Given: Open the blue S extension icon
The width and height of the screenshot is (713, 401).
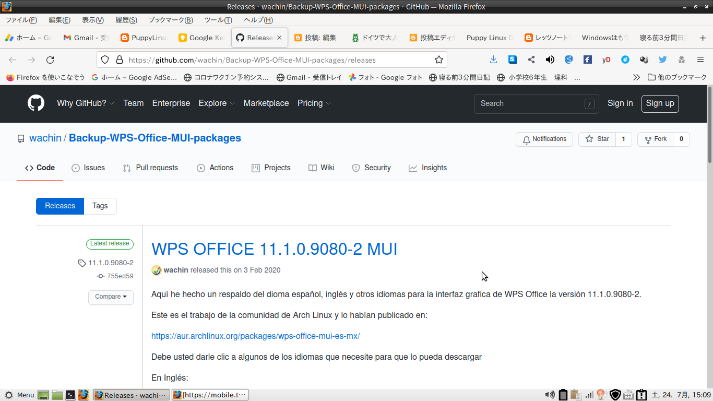Looking at the screenshot, I should click(x=513, y=60).
